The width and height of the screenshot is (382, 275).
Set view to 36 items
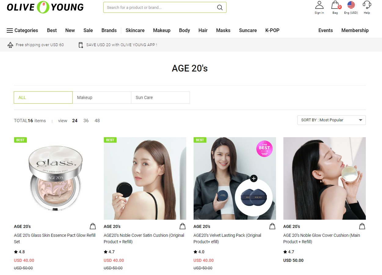(x=86, y=121)
